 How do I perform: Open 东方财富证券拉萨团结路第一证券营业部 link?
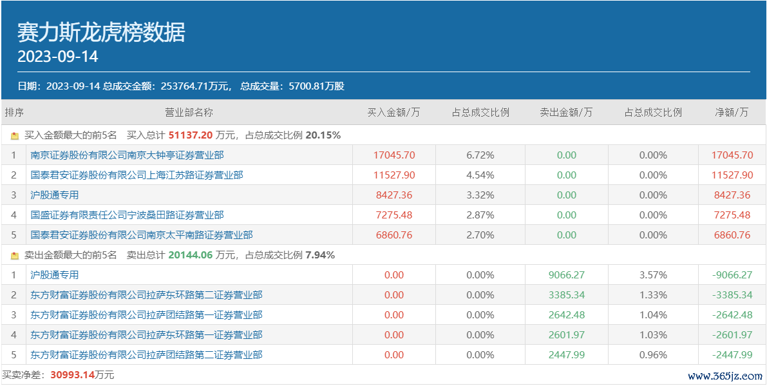point(146,314)
